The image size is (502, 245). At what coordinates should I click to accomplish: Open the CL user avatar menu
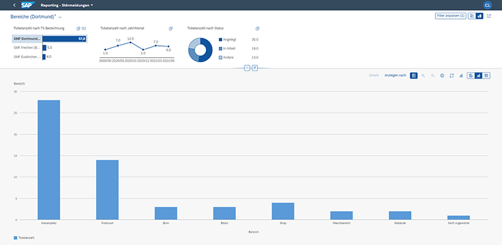(x=488, y=5)
